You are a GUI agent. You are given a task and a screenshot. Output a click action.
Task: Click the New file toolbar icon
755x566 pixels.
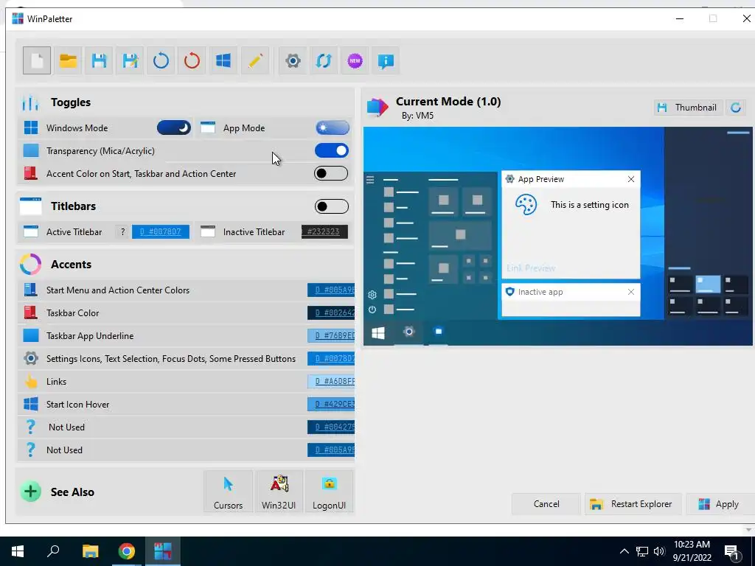pos(37,60)
